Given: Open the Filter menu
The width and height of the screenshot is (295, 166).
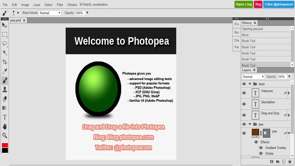Looking at the screenshot, I should coord(60,5).
